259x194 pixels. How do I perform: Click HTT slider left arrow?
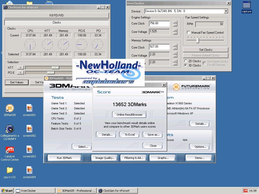[x=20, y=68]
